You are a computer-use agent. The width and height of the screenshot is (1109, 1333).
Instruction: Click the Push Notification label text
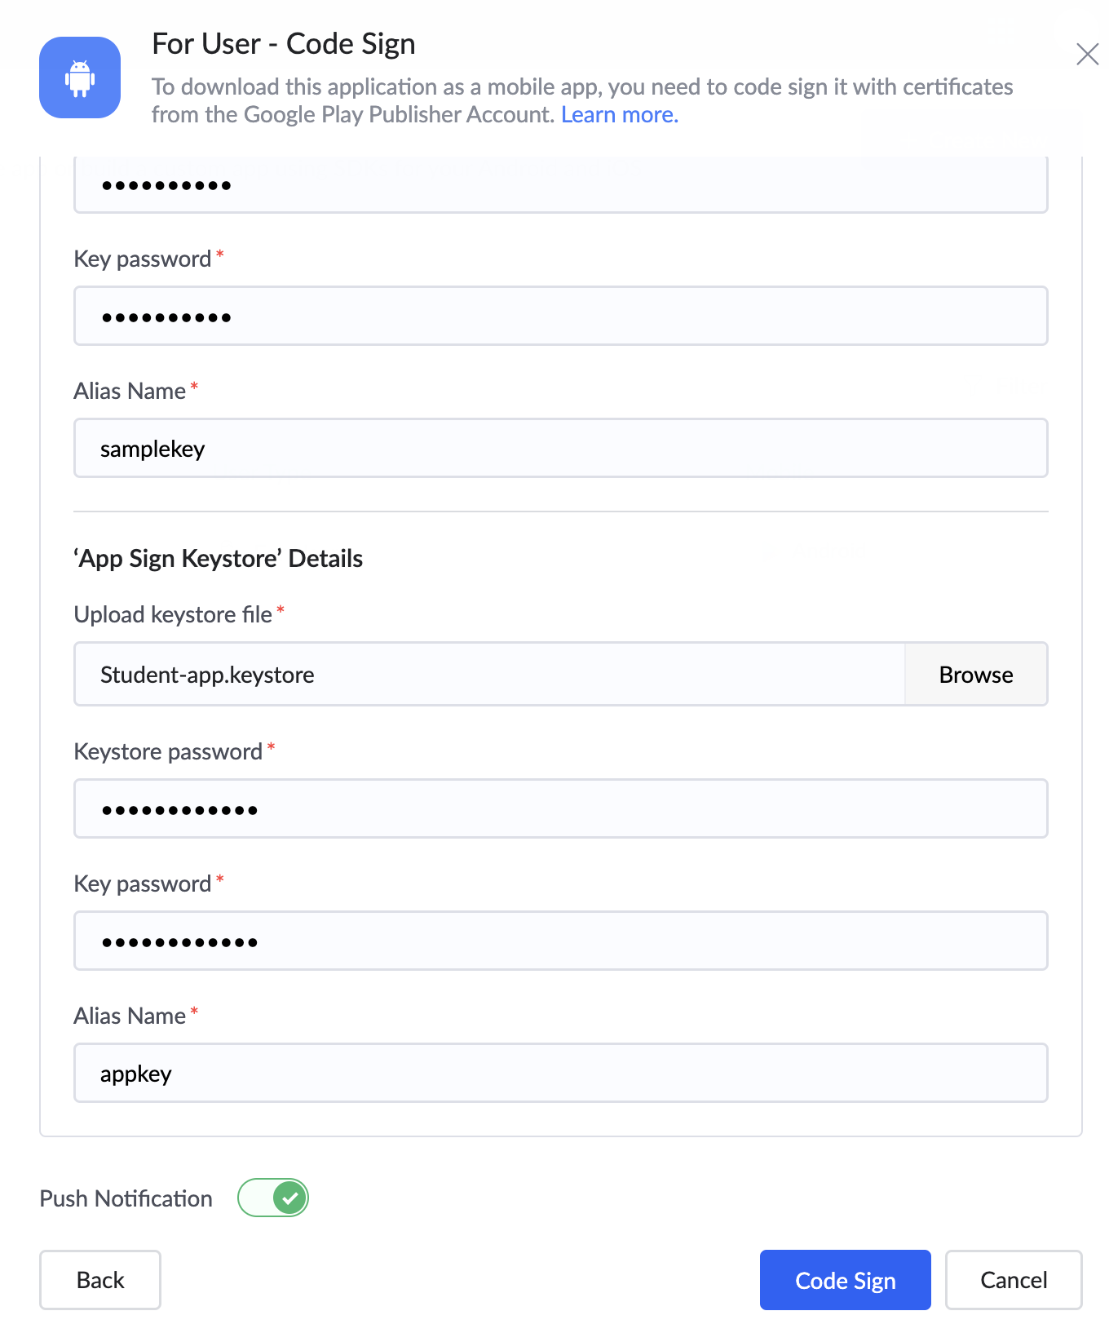click(x=126, y=1198)
